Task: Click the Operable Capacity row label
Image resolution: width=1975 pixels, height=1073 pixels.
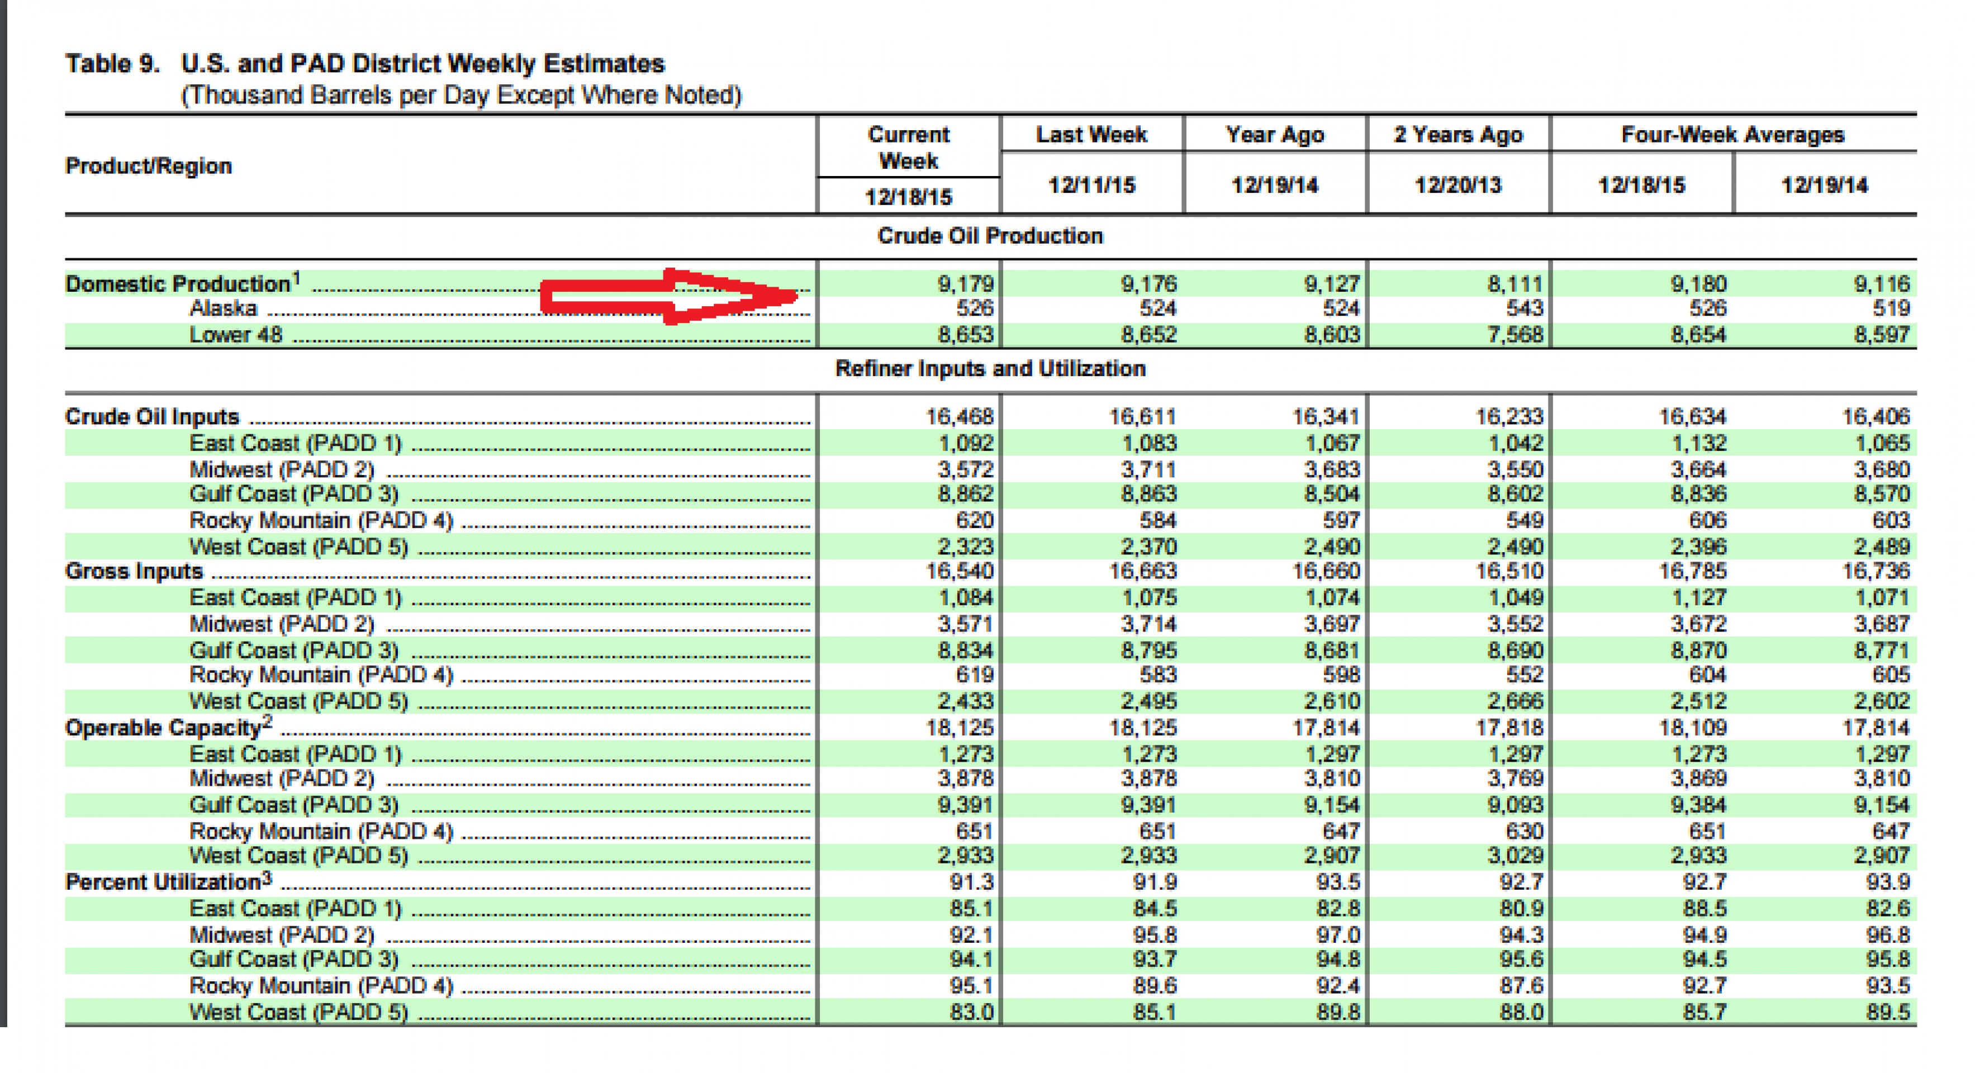Action: pos(163,728)
